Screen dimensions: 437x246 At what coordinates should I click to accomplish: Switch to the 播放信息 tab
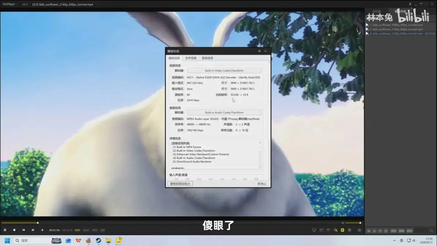(174, 58)
